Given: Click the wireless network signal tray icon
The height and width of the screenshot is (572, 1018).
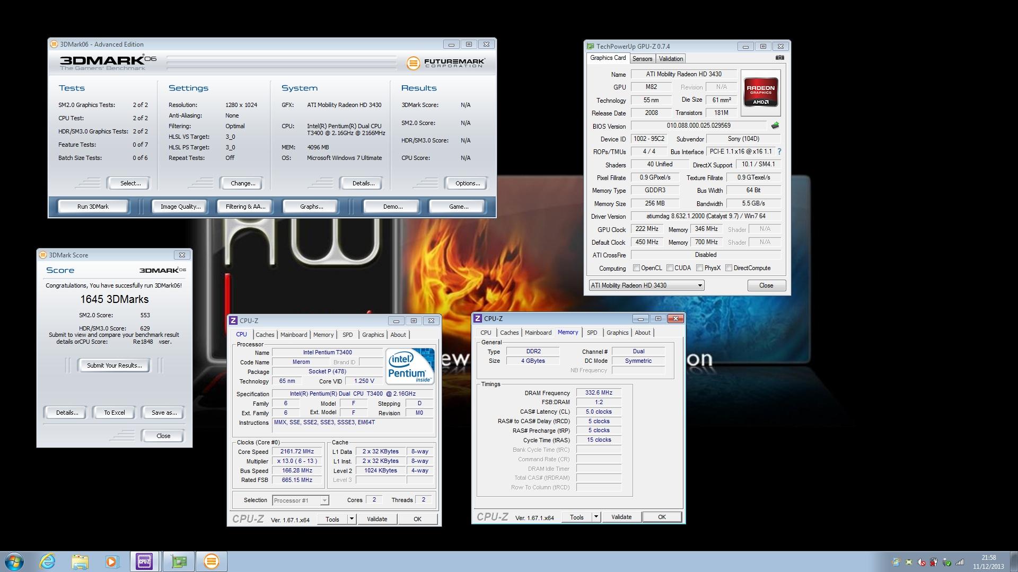Looking at the screenshot, I should tap(959, 562).
